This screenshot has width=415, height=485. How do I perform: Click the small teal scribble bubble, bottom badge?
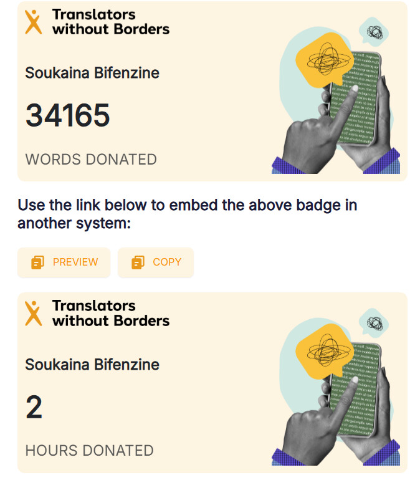[x=374, y=324]
